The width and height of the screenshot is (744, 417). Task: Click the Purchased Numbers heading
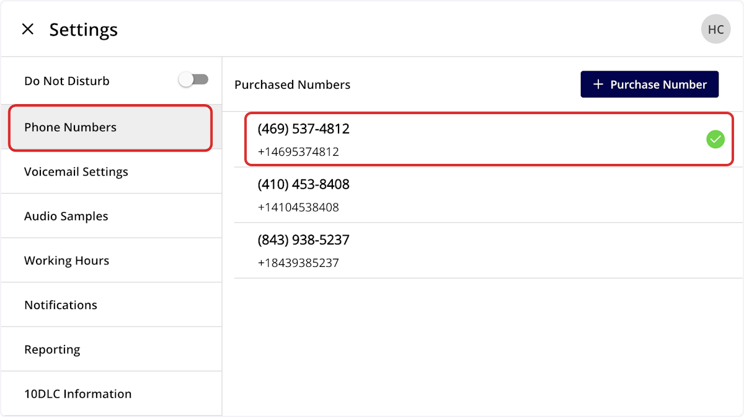pos(293,84)
